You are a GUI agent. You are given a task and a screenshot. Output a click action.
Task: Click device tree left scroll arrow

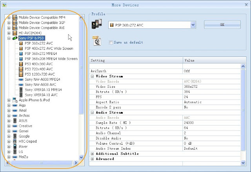pyautogui.click(x=7, y=163)
